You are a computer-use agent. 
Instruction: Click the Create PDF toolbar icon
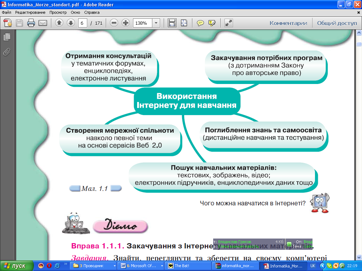(8, 23)
